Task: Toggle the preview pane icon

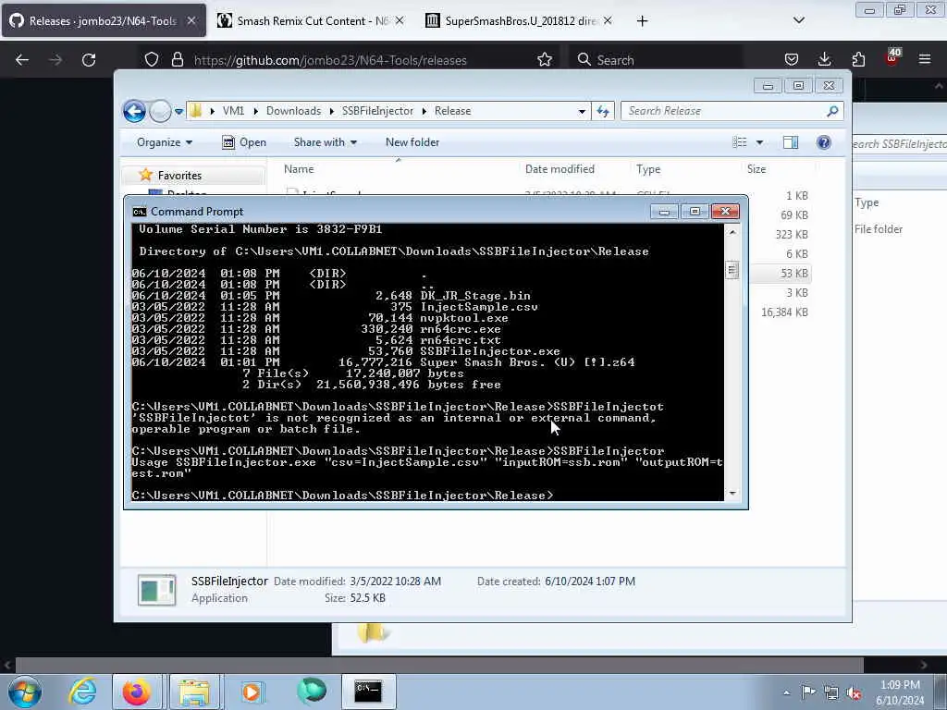Action: coord(791,142)
